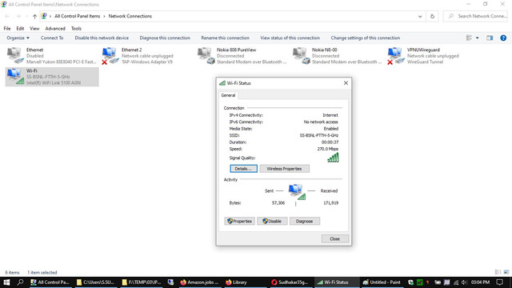This screenshot has width=512, height=288.
Task: Switch to Sudhakar35g Opera taskbar item
Action: [290, 282]
